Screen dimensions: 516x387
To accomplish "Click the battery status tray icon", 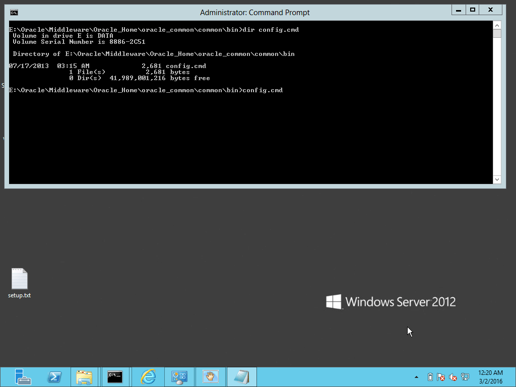I will 430,377.
